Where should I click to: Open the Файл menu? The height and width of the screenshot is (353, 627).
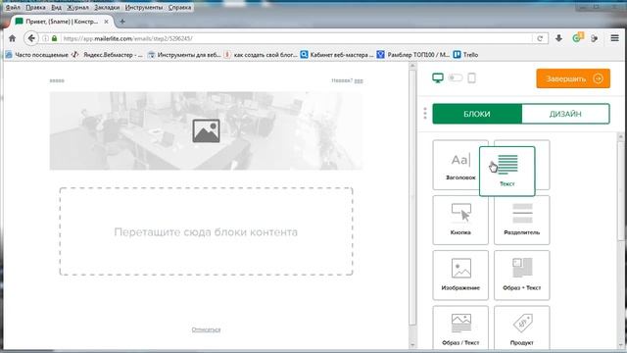13,7
